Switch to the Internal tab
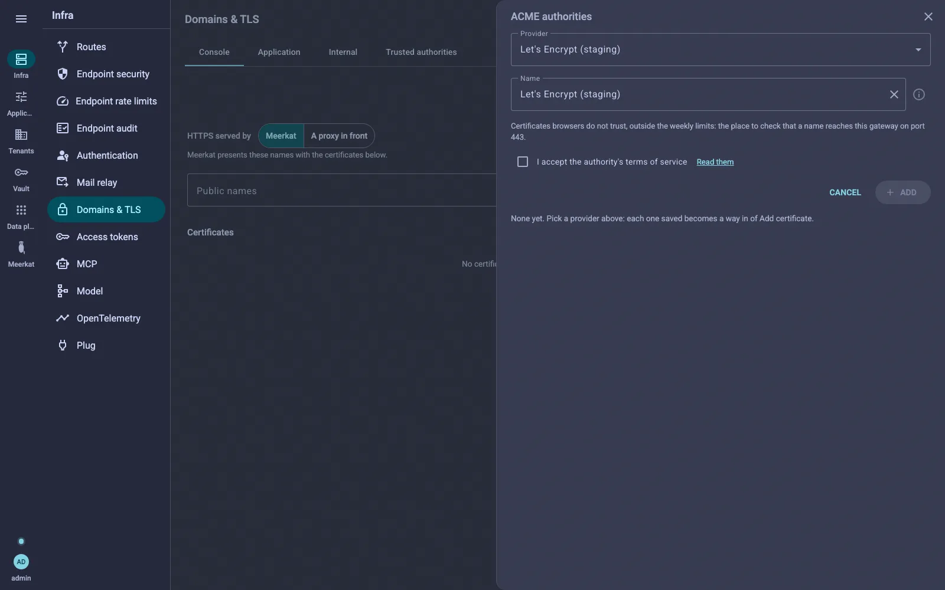This screenshot has height=590, width=945. tap(343, 52)
